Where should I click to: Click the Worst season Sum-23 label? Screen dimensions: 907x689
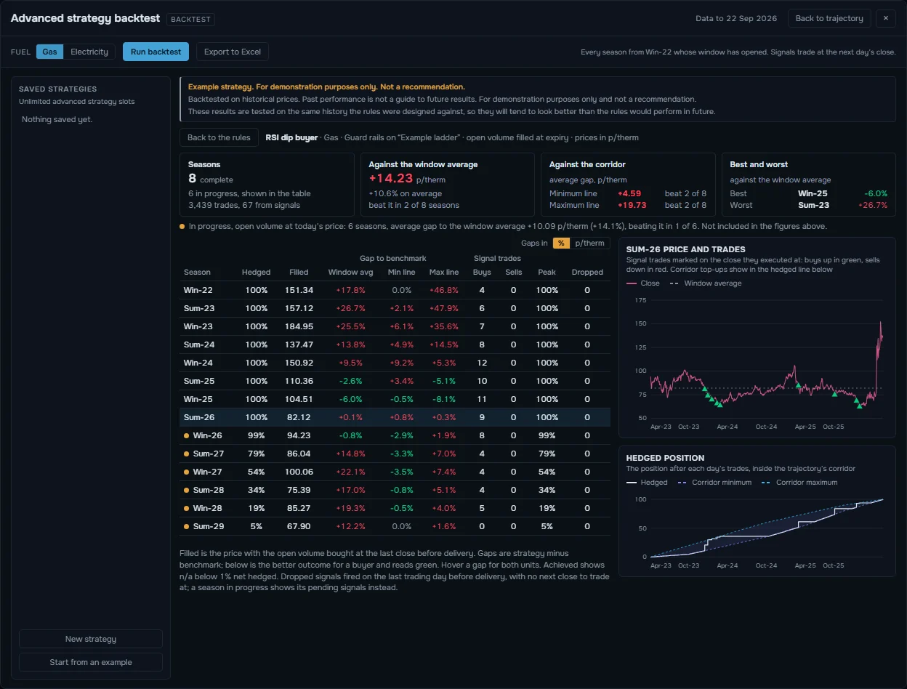pyautogui.click(x=812, y=205)
